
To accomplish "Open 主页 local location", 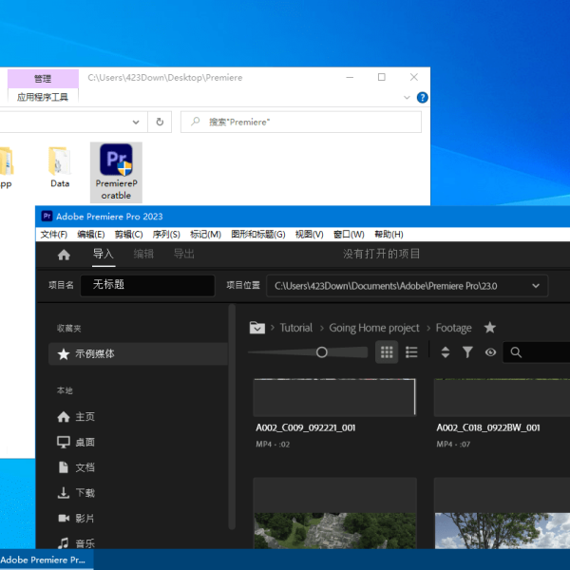I will 76,417.
